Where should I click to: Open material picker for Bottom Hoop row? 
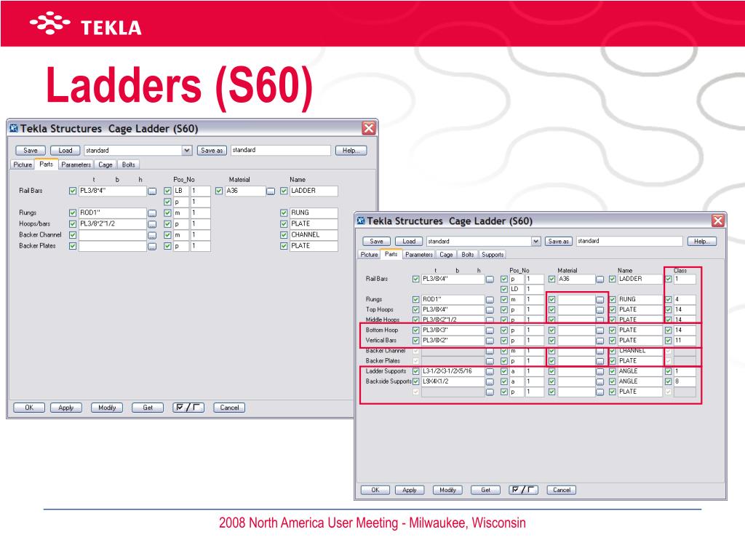(x=600, y=331)
